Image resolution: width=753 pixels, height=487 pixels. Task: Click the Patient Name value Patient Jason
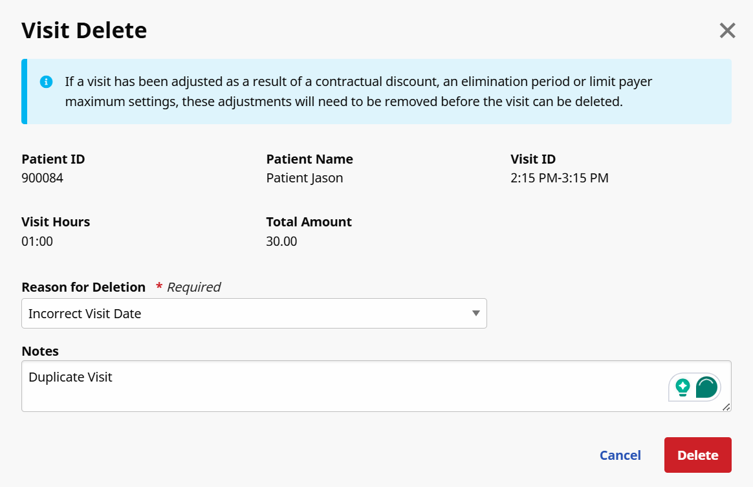[x=304, y=178]
